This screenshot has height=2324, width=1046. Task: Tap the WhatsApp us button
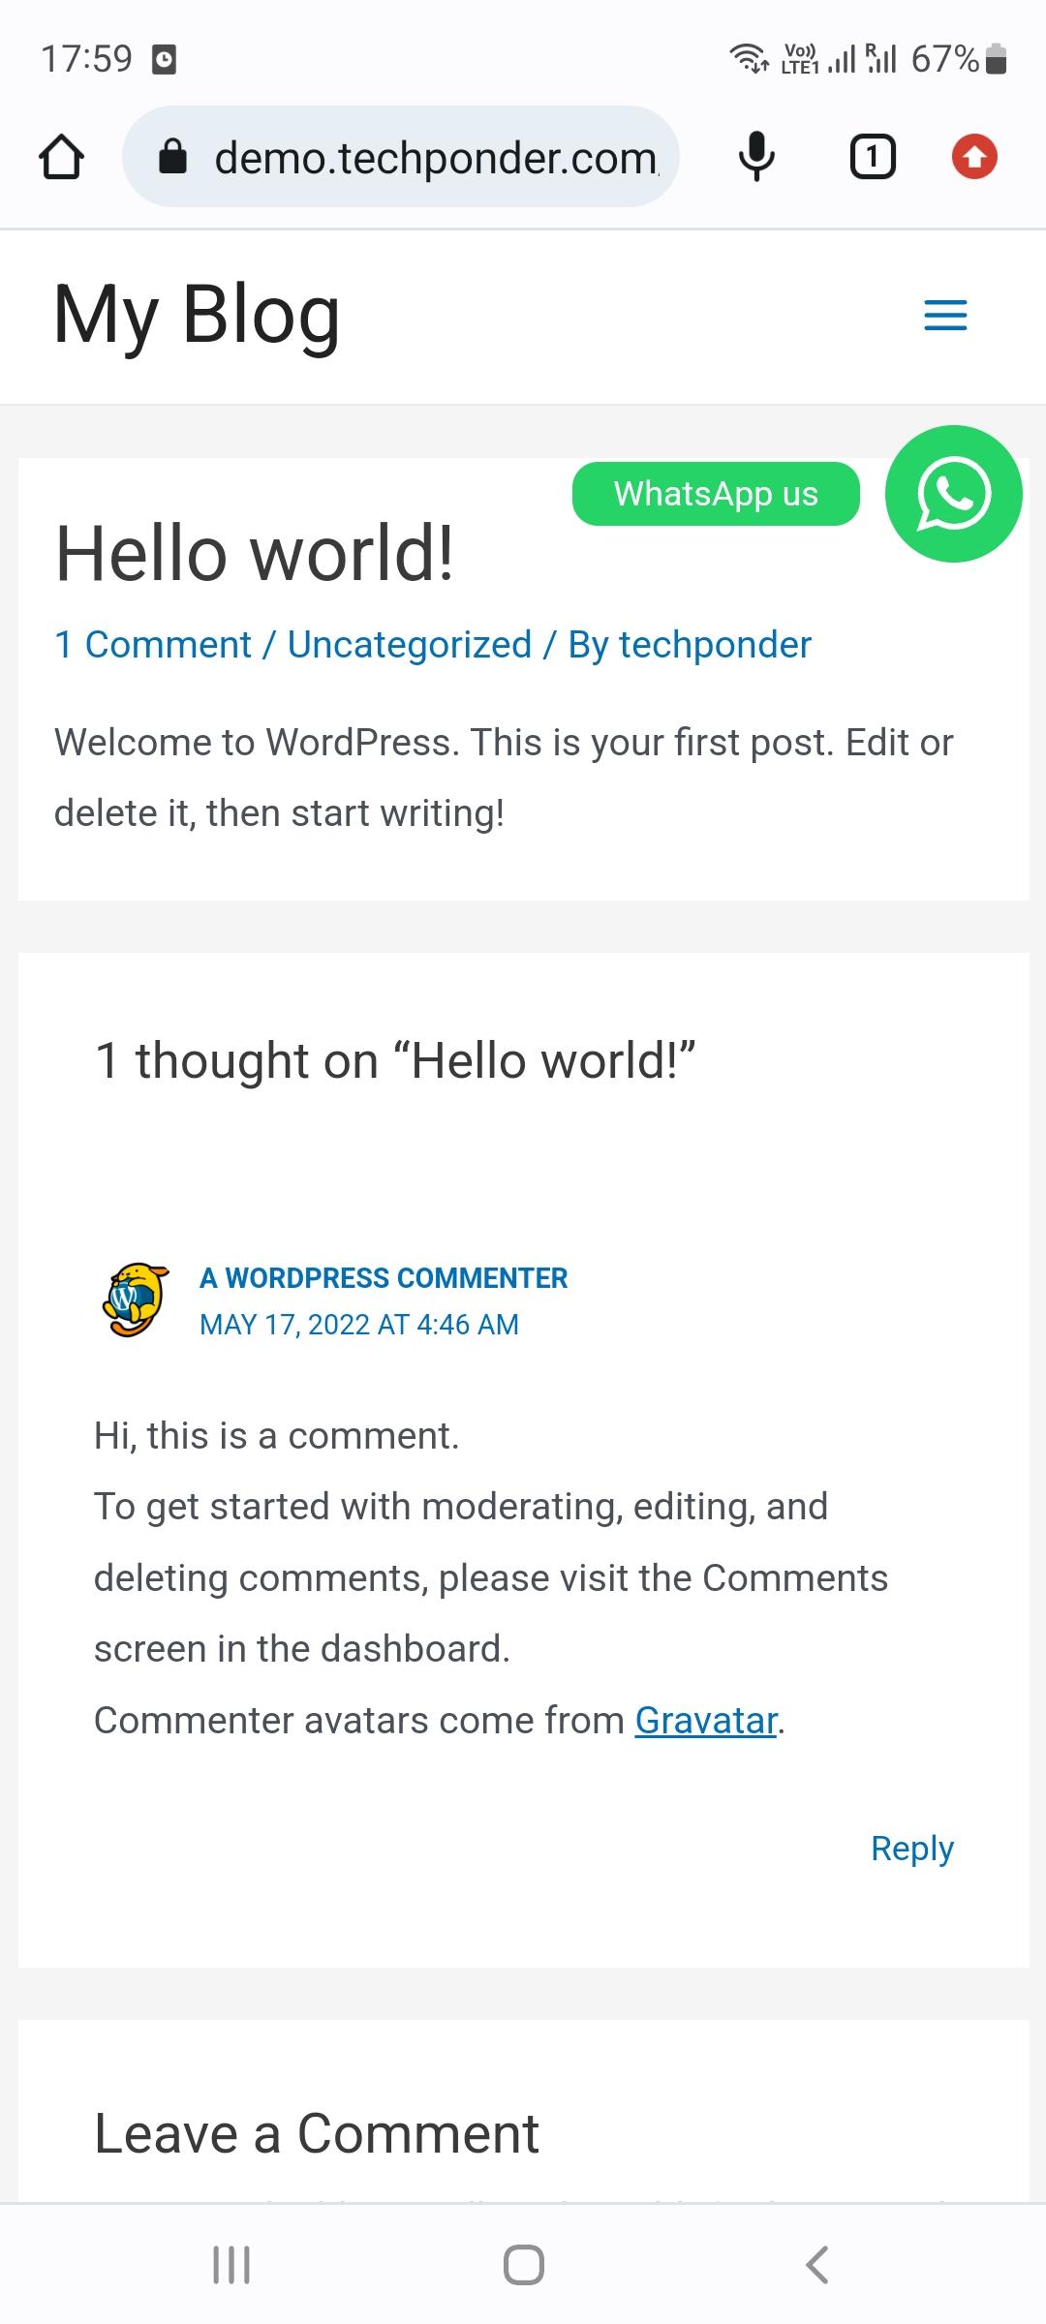(x=716, y=494)
